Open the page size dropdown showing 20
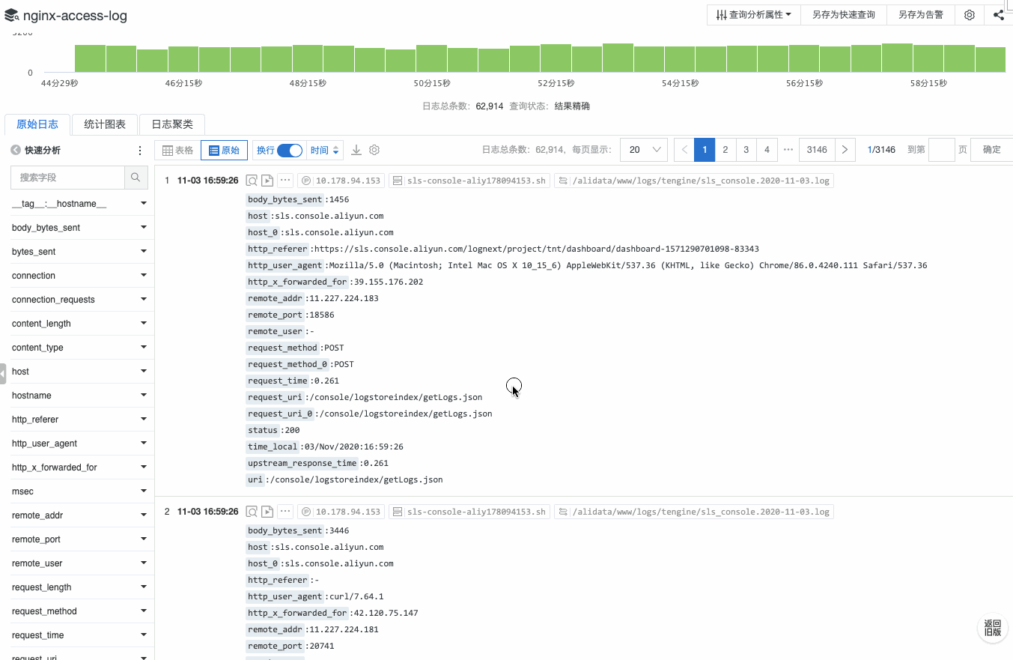Image resolution: width=1013 pixels, height=660 pixels. [644, 150]
